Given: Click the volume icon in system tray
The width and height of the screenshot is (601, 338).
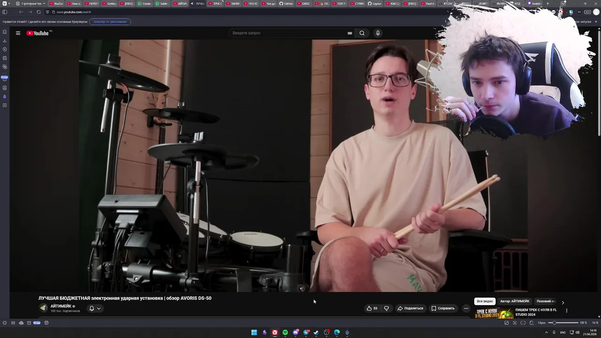Looking at the screenshot, I should [577, 332].
